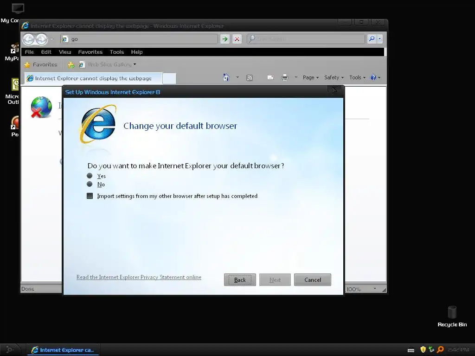
Task: Click the 'Done' status bar text
Action: click(x=27, y=289)
